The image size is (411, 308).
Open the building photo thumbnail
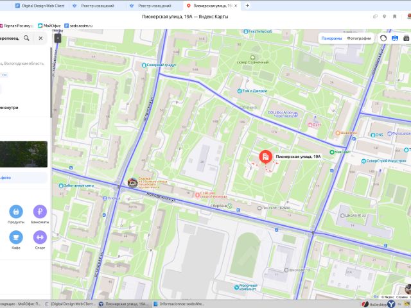[x=24, y=154]
